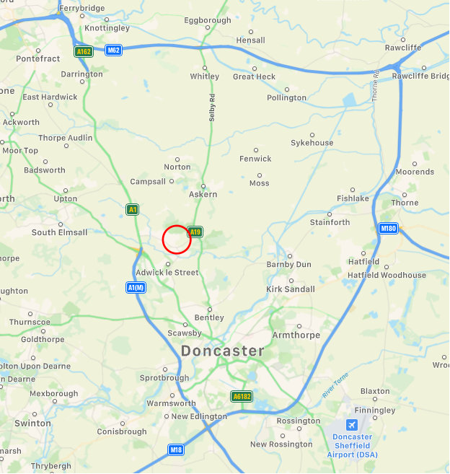The width and height of the screenshot is (450, 474).
Task: Click the River Torne label
Action: (x=335, y=385)
